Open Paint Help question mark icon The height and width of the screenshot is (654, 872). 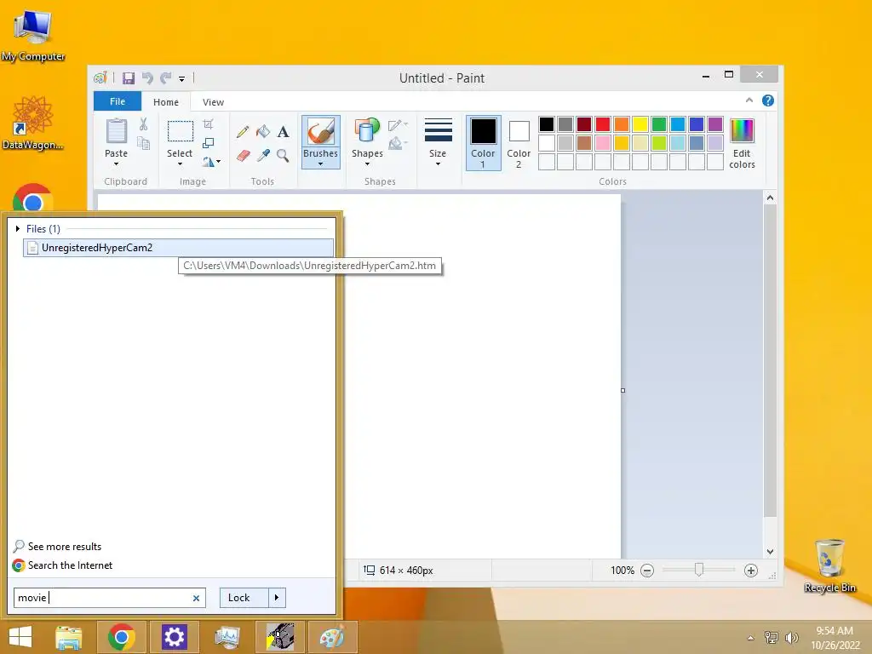(x=768, y=100)
